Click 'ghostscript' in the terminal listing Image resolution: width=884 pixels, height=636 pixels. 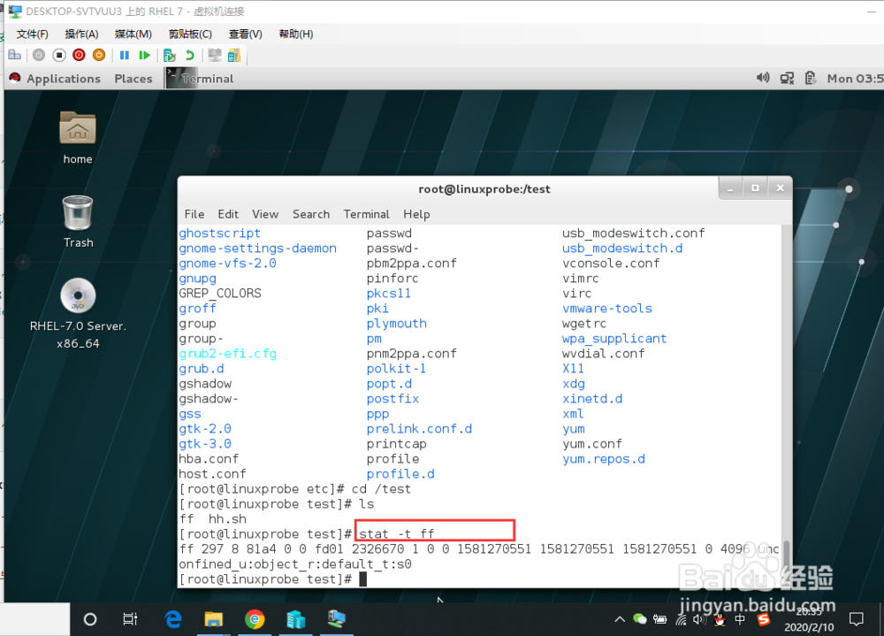(x=219, y=233)
